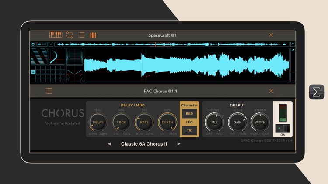Click the highlighted triangle grid cell

click(x=33, y=72)
